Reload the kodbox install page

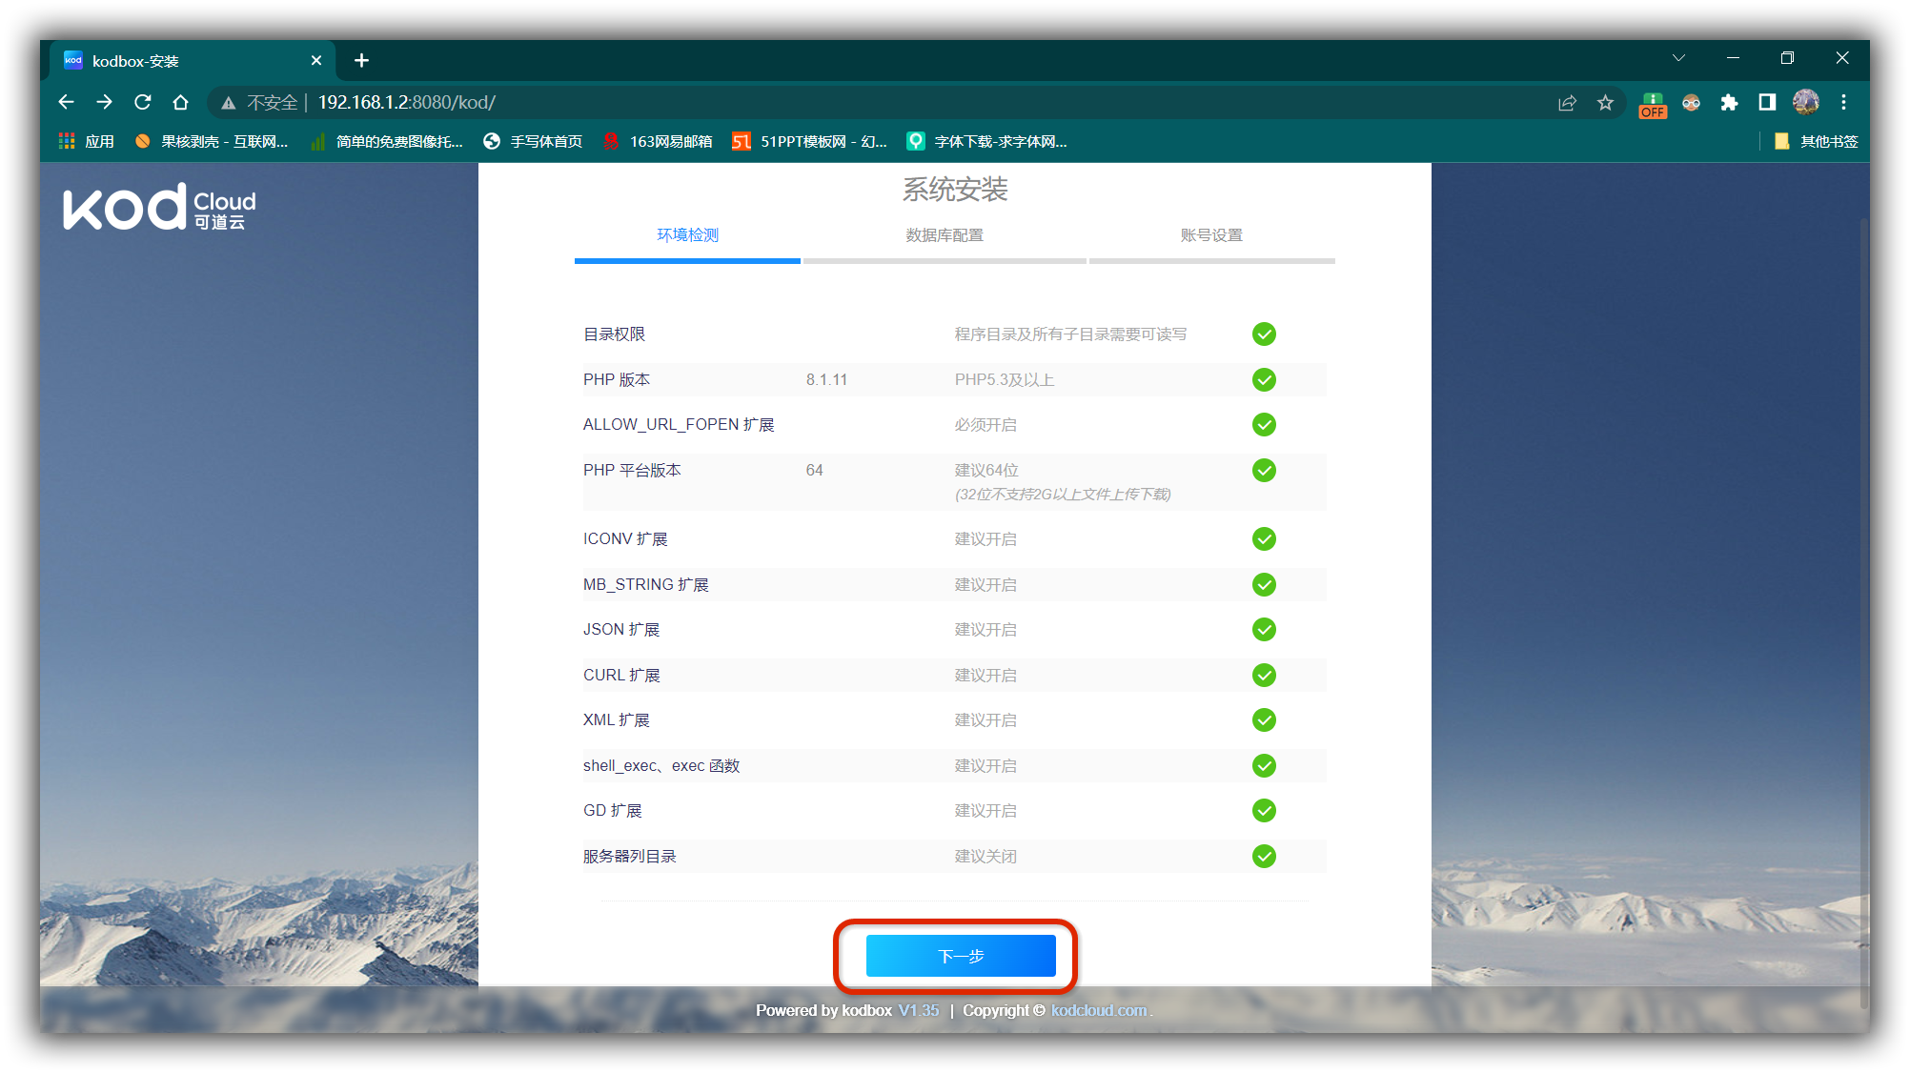pos(142,102)
